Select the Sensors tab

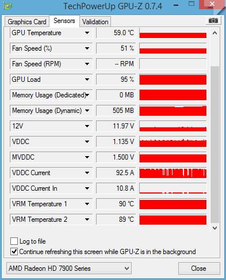click(x=64, y=21)
